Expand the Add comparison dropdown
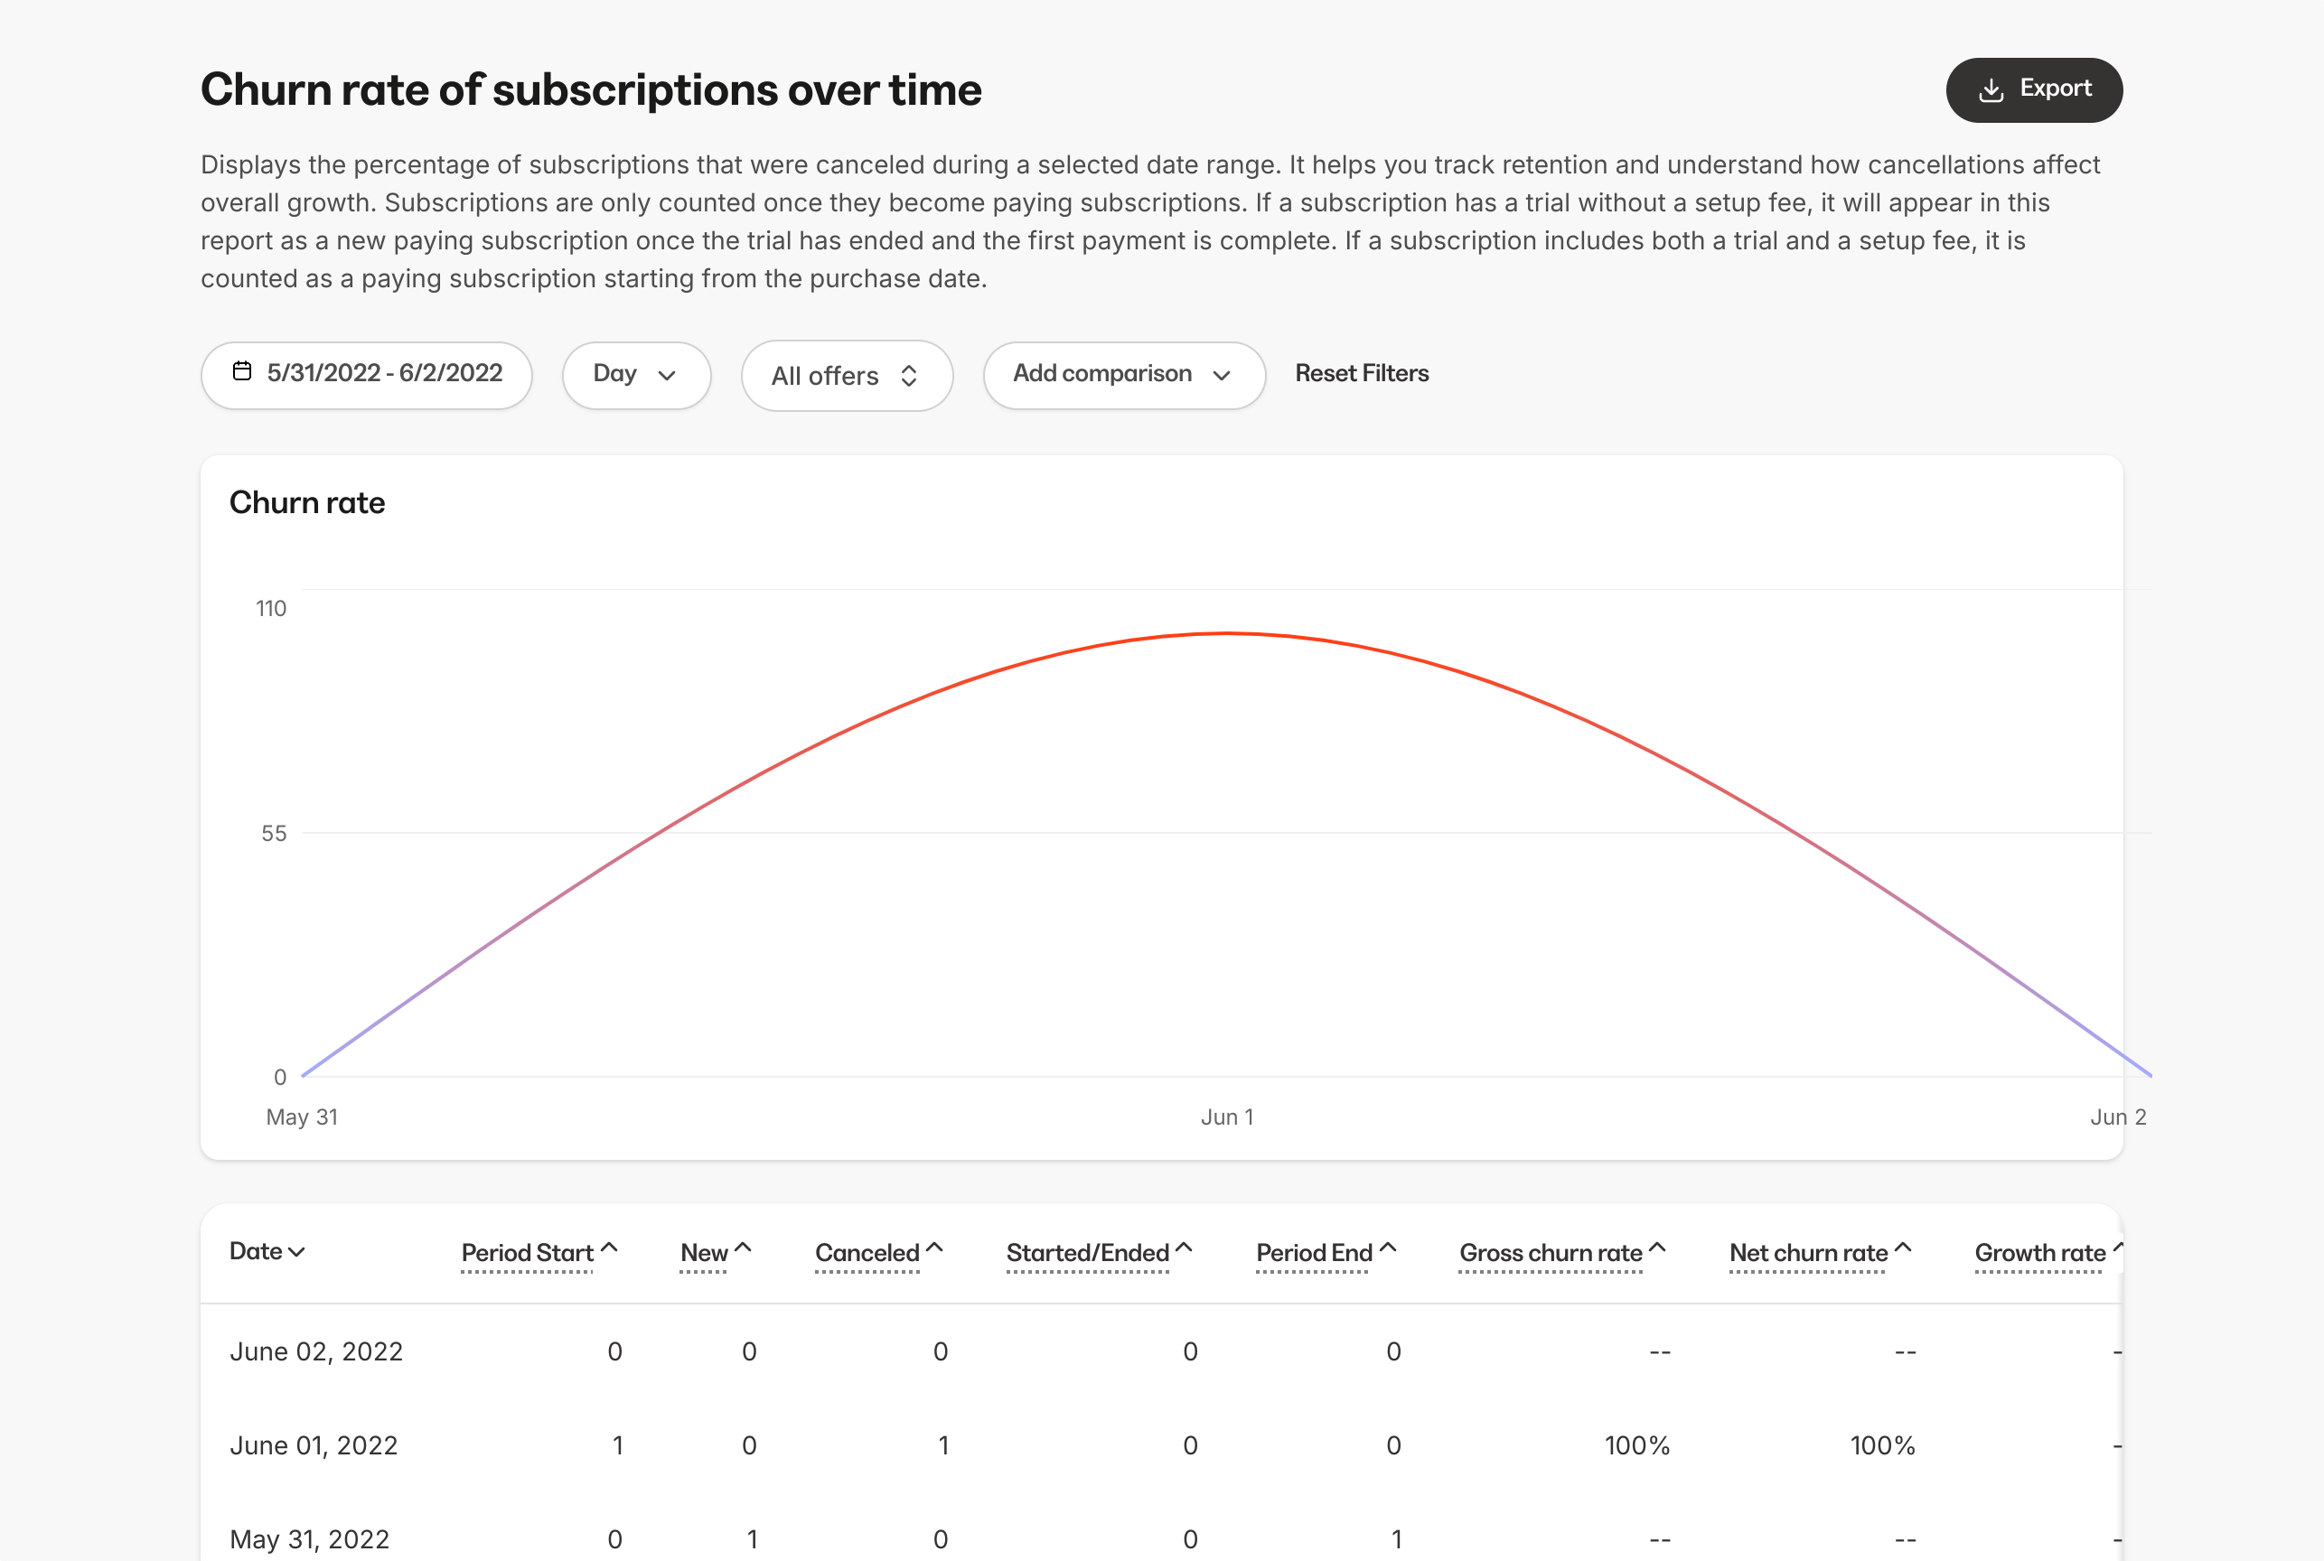The width and height of the screenshot is (2324, 1561). (1123, 375)
